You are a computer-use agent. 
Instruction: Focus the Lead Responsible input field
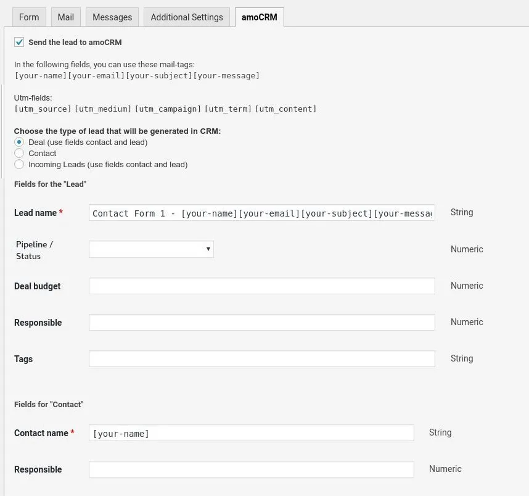(x=261, y=322)
